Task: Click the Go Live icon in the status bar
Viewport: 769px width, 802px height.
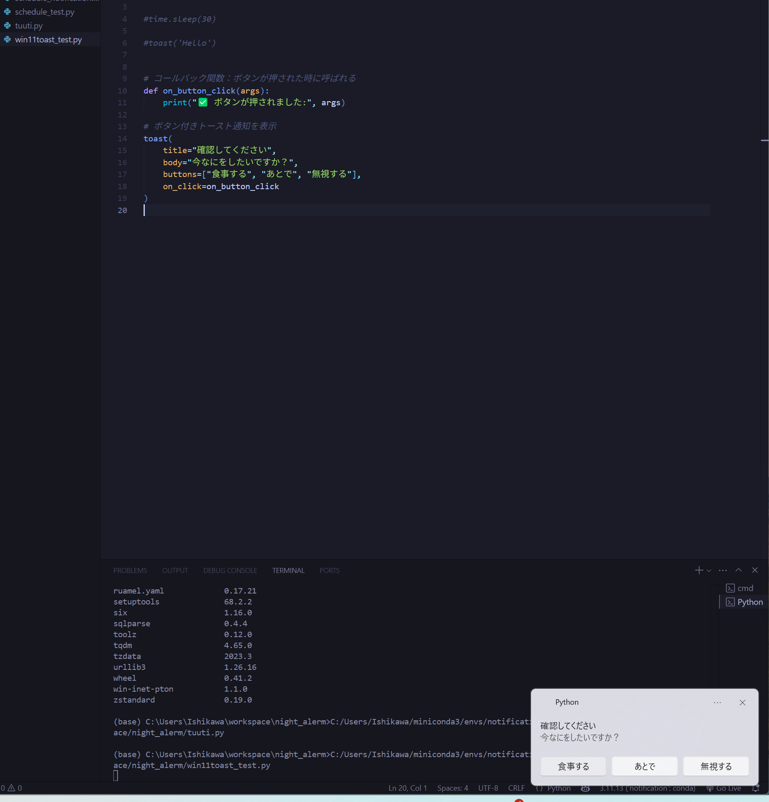Action: 724,788
